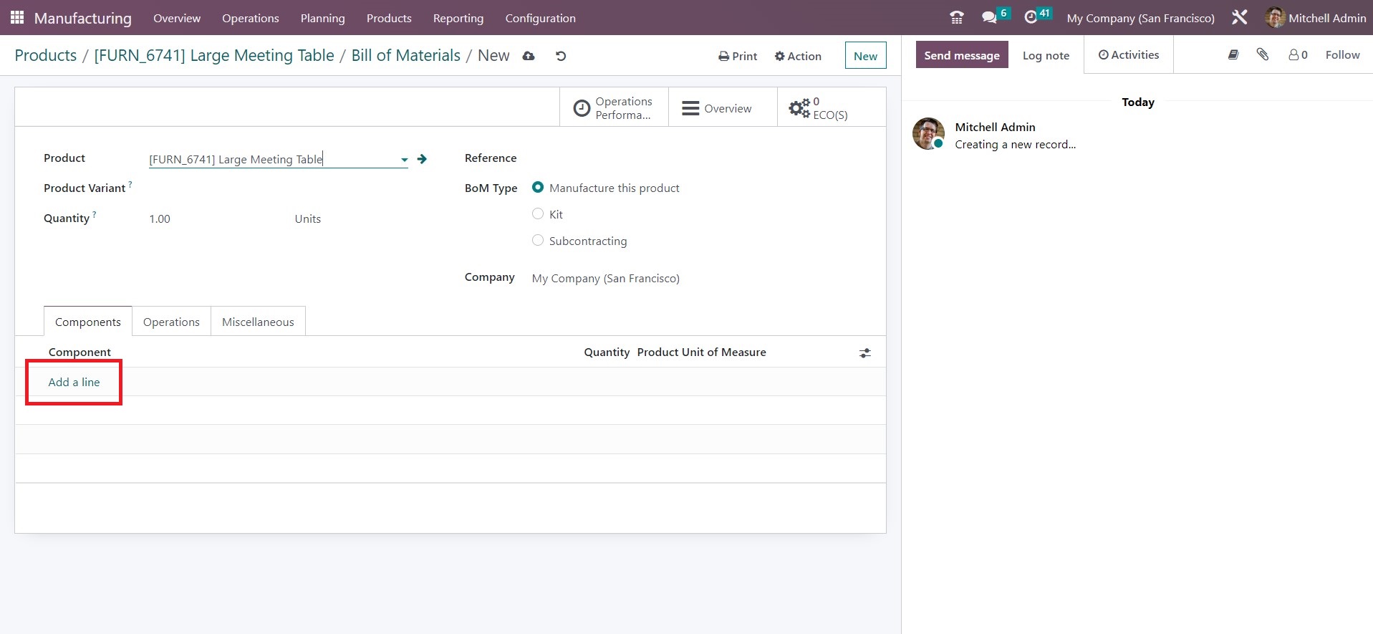Open the VoIP phone icon
This screenshot has width=1373, height=634.
click(956, 18)
